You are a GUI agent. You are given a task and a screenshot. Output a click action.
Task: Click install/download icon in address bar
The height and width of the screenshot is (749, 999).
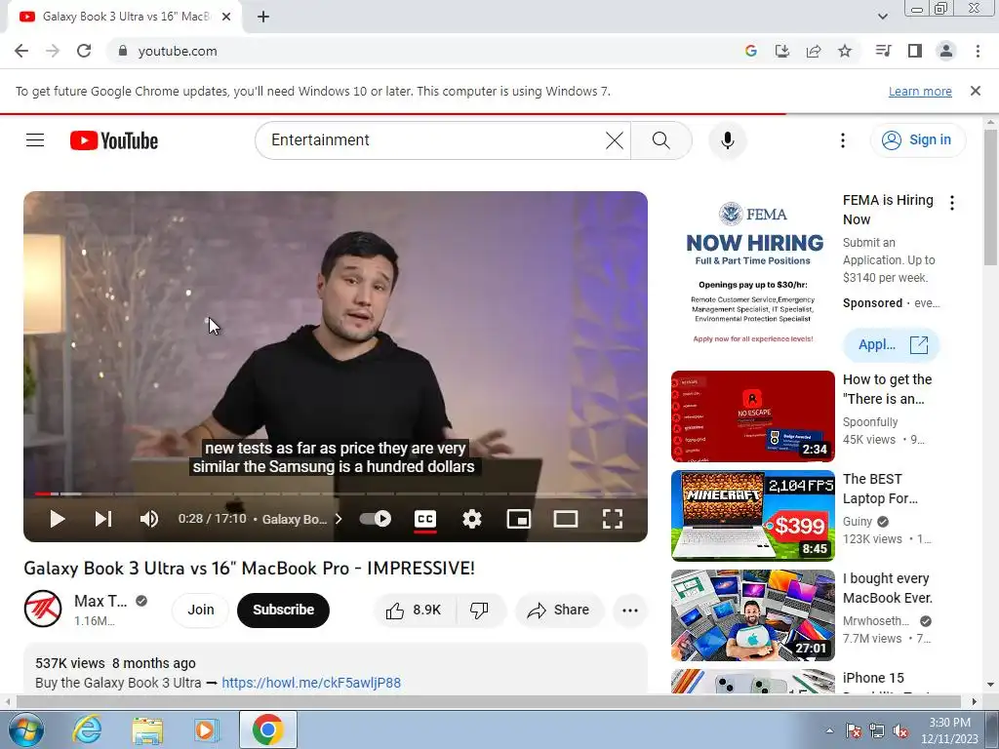click(781, 51)
